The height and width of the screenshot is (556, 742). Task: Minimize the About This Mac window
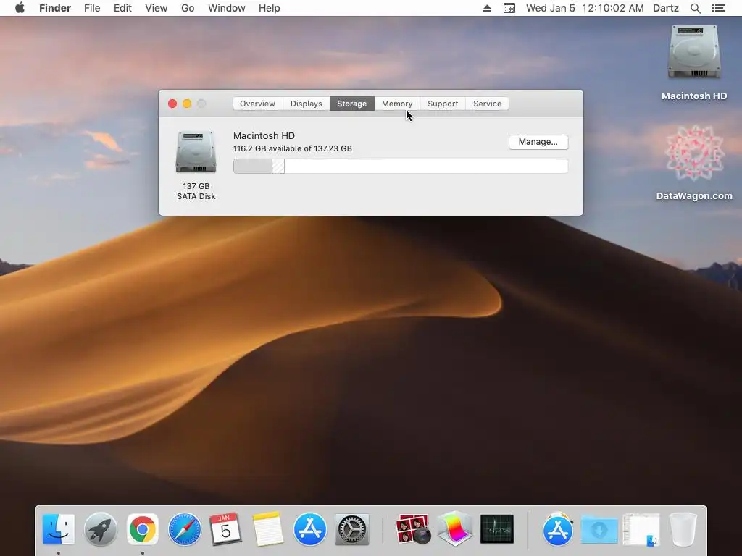187,104
